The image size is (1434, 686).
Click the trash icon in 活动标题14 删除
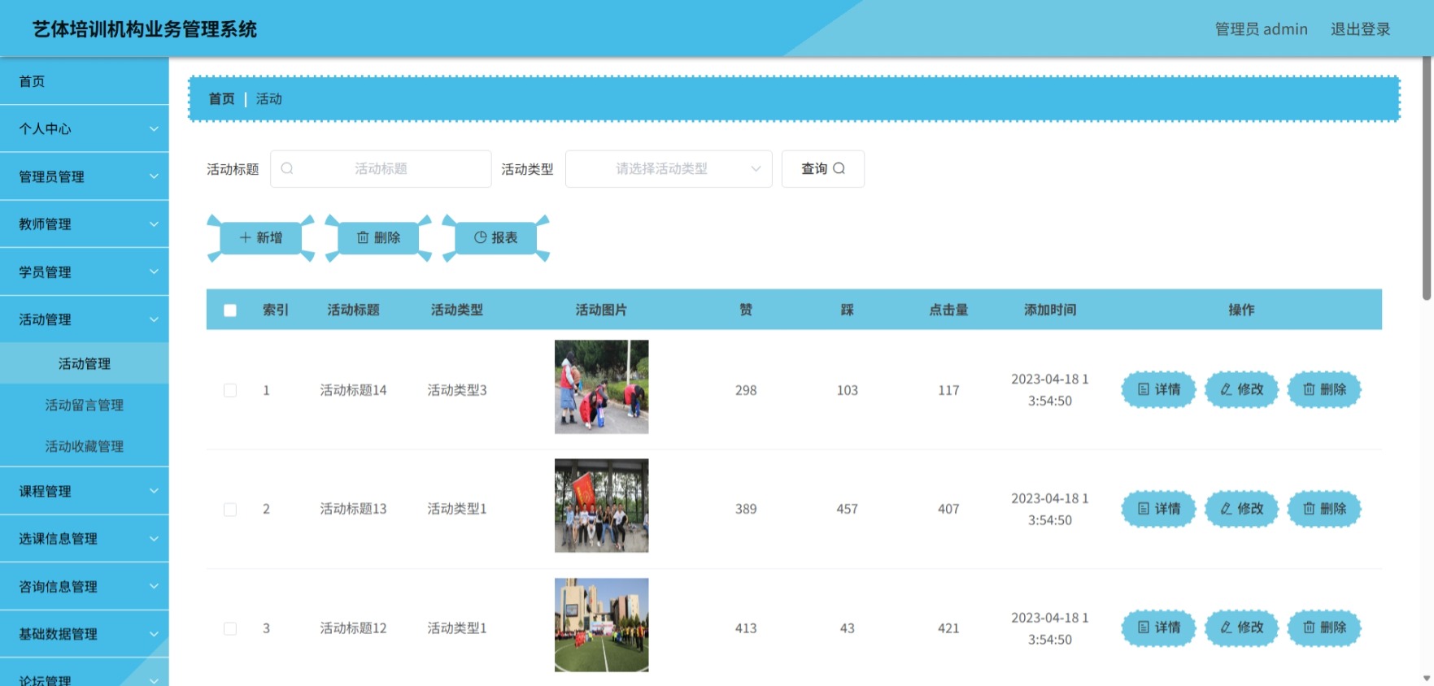[1309, 389]
